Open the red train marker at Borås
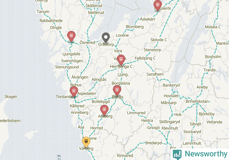229x160 pixels. [x=117, y=90]
